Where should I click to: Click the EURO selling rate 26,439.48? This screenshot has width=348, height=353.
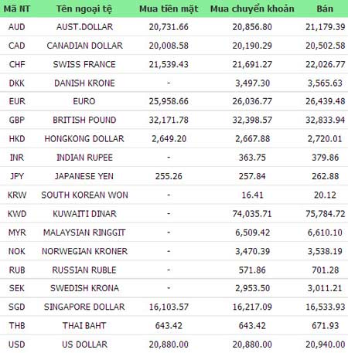pyautogui.click(x=326, y=101)
